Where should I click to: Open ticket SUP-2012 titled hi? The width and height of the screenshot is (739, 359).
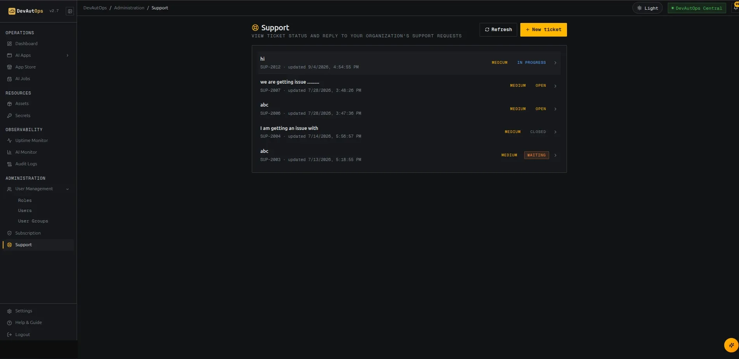pos(409,63)
